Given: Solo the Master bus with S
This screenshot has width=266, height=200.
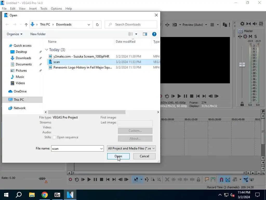Looking at the screenshot, I should coord(256,36).
